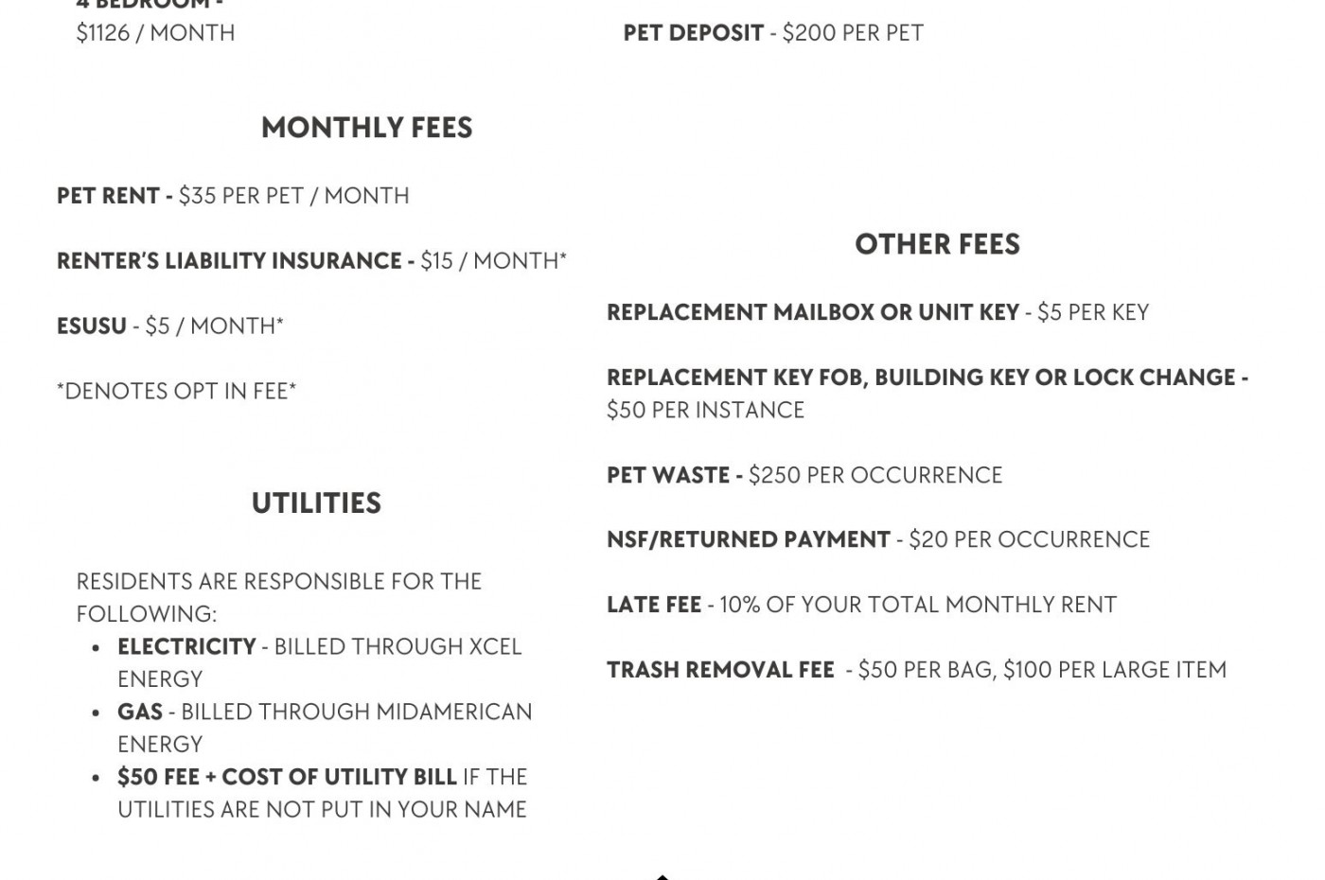Click REPLACEMENT MAILBOX OR UNIT KEY text

pos(812,313)
